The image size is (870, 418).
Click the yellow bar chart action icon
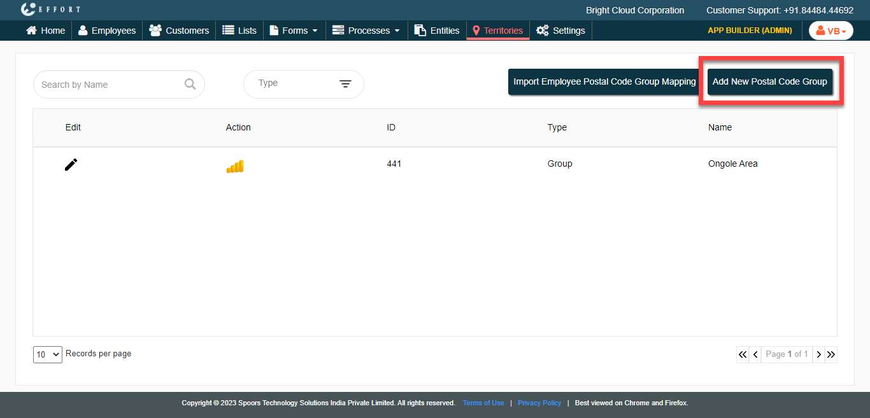click(x=235, y=167)
